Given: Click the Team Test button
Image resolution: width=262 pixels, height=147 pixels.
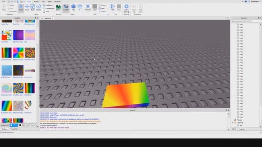Looking at the screenshot, I should (x=134, y=8).
